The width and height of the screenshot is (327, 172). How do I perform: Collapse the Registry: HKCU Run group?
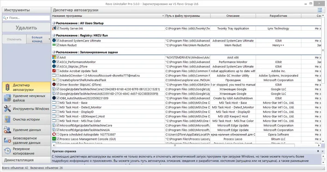click(x=54, y=35)
